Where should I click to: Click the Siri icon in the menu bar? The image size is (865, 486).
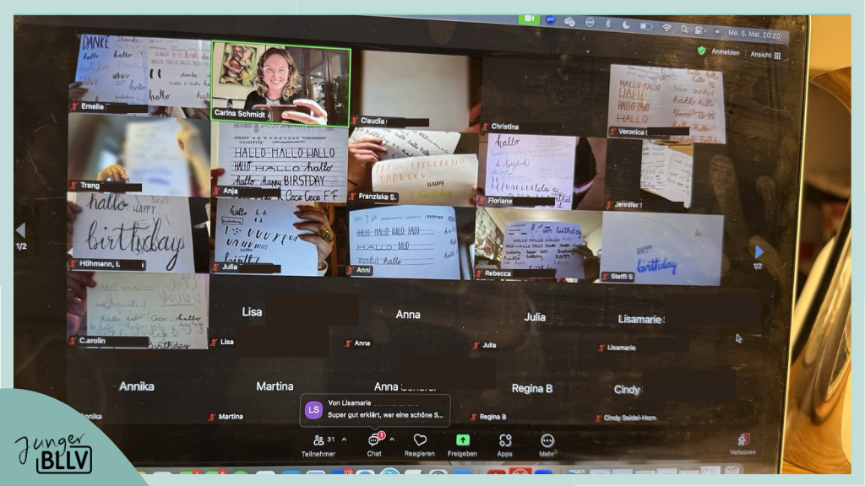click(x=716, y=31)
